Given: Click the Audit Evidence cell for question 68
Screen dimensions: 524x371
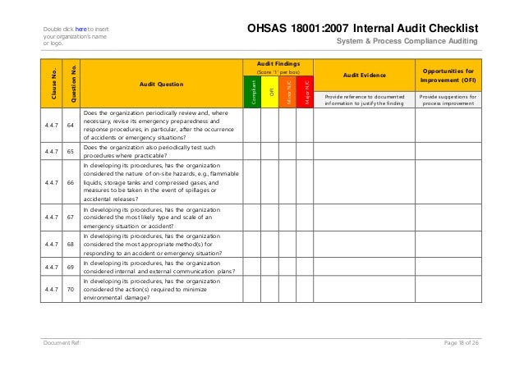Looking at the screenshot, I should click(365, 244).
